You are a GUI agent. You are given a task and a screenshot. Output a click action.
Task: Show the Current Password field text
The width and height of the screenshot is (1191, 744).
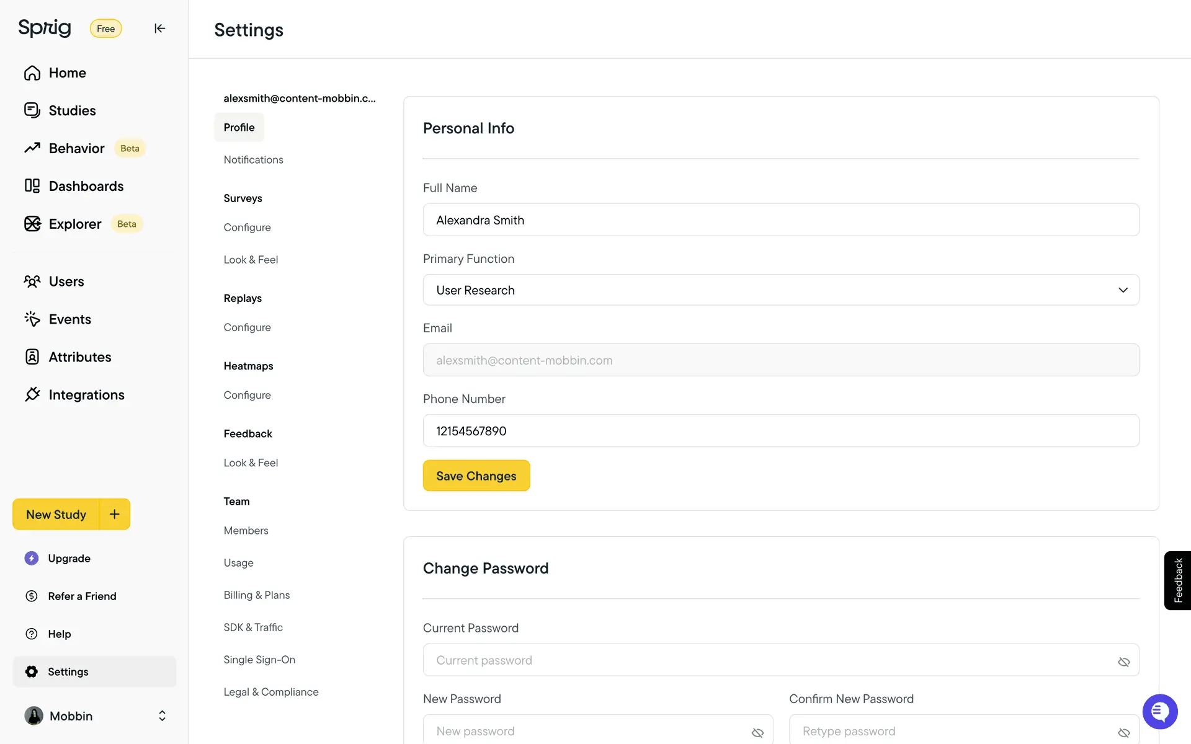click(x=1123, y=662)
